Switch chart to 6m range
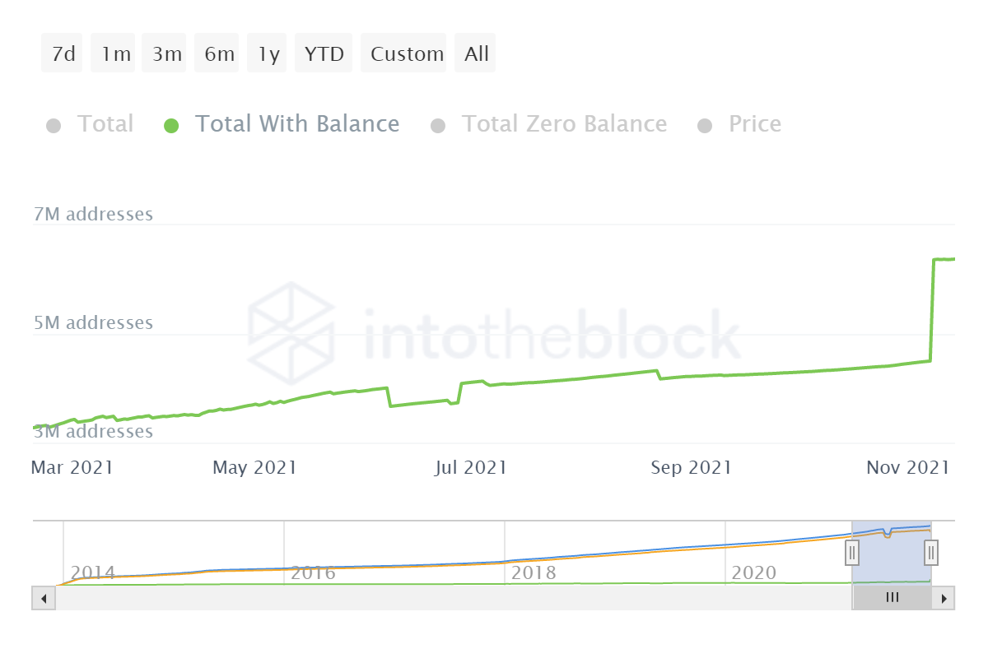 click(218, 54)
